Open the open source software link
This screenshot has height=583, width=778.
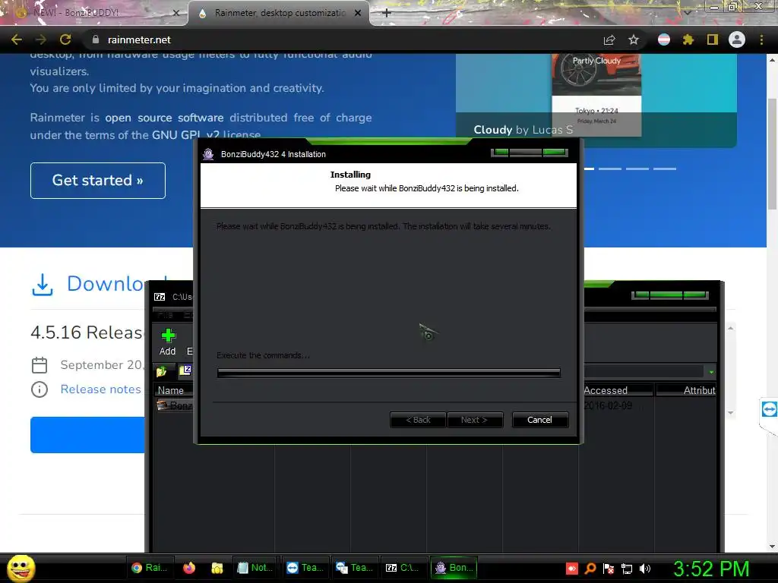[x=164, y=118]
